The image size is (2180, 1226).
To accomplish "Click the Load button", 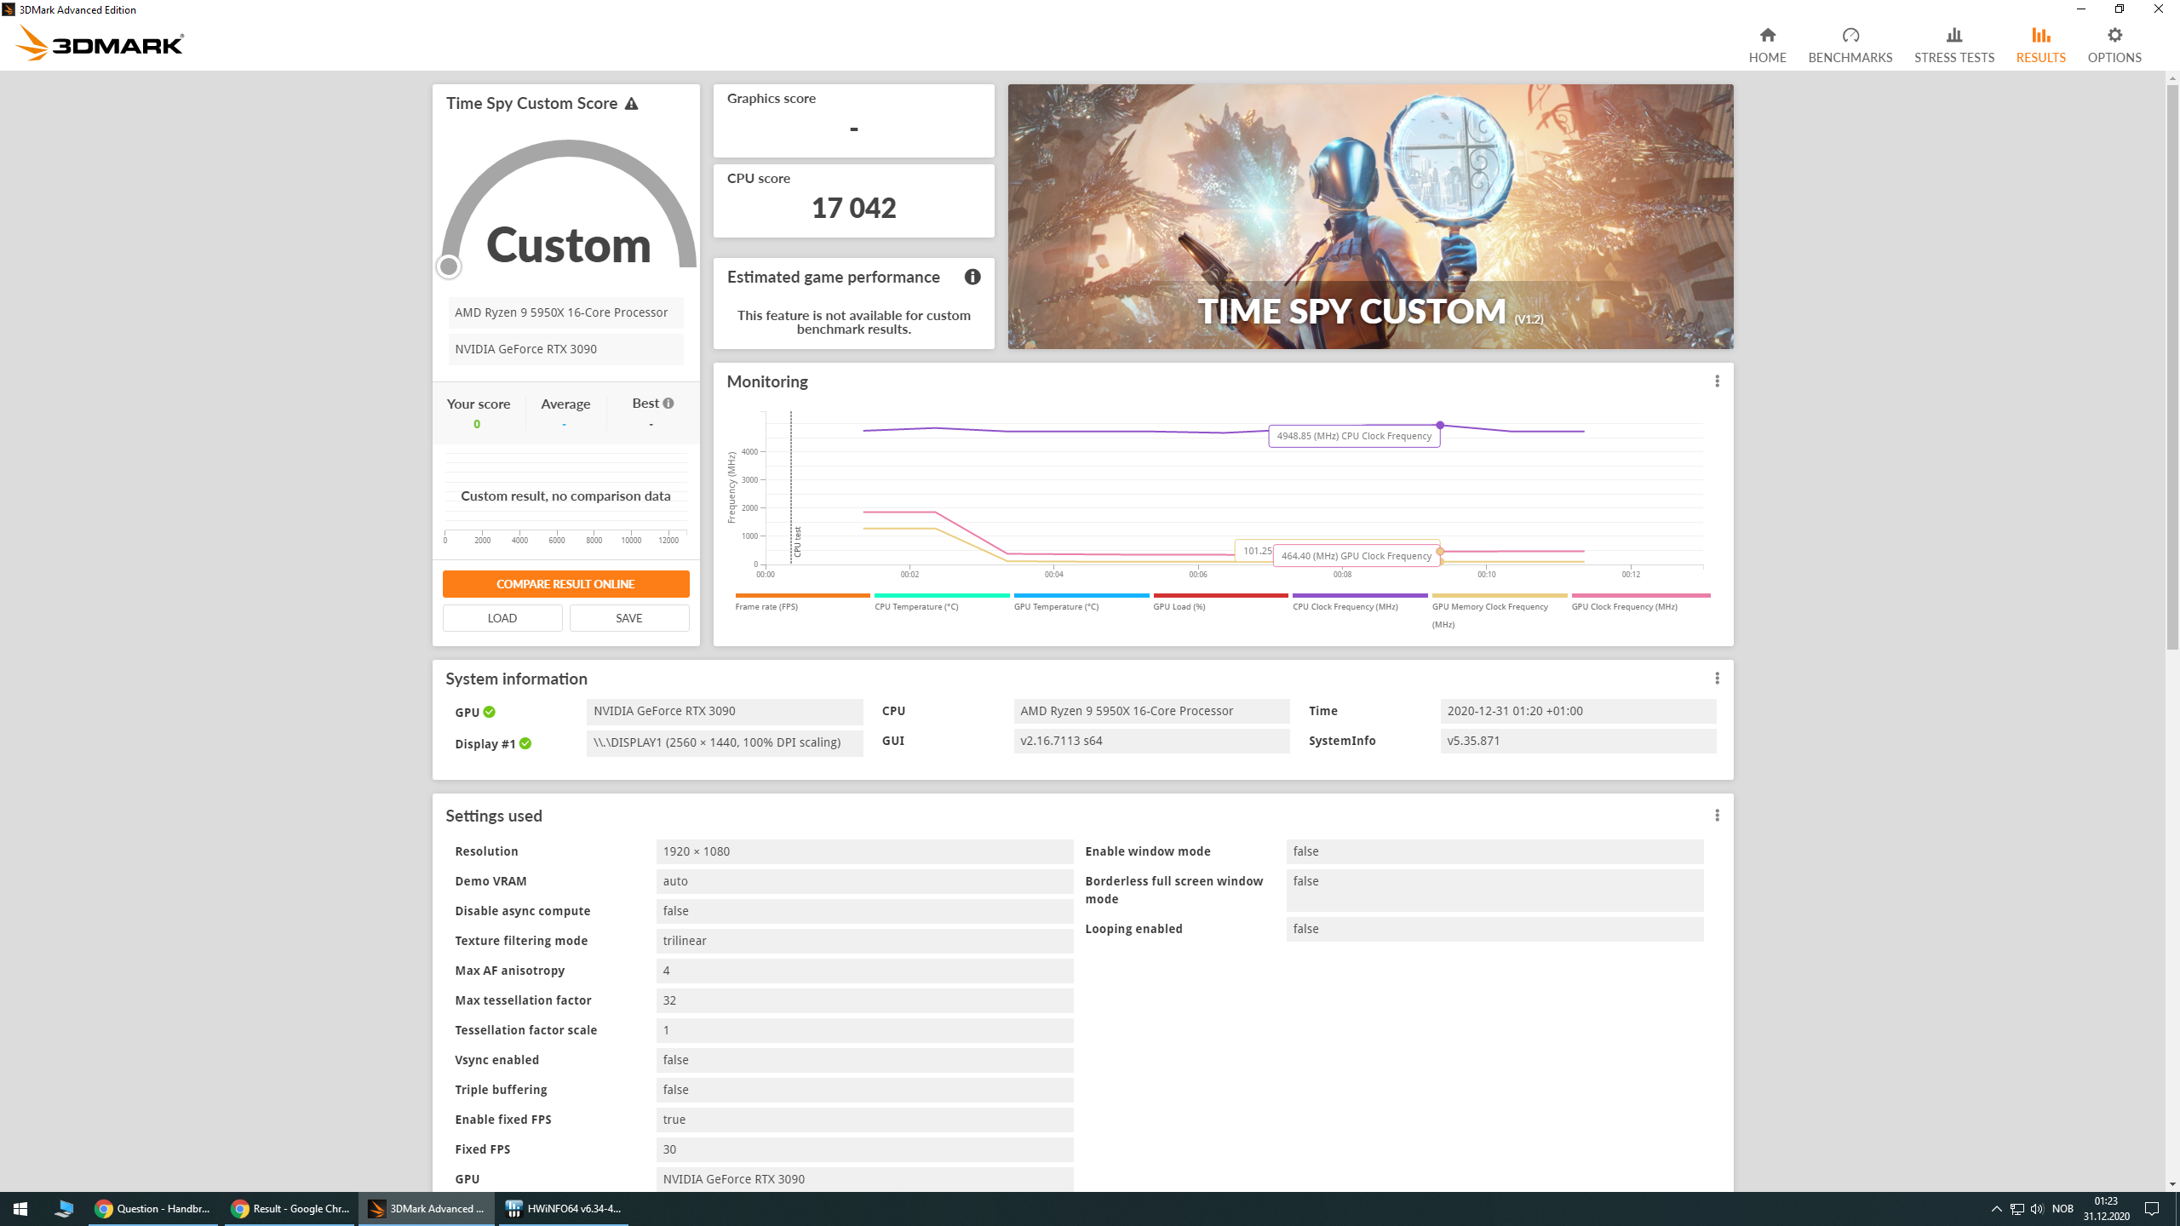I will click(x=502, y=618).
